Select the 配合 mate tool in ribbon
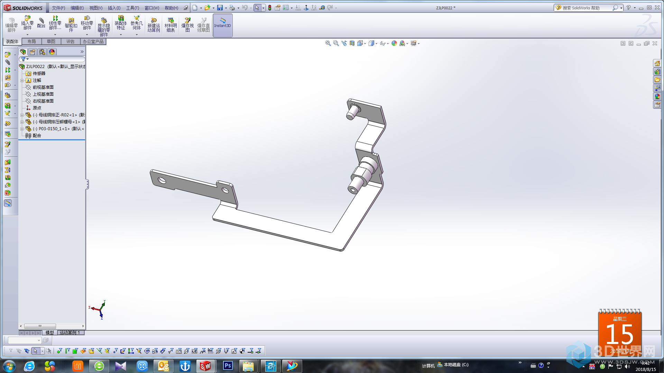The image size is (664, 373). [41, 23]
